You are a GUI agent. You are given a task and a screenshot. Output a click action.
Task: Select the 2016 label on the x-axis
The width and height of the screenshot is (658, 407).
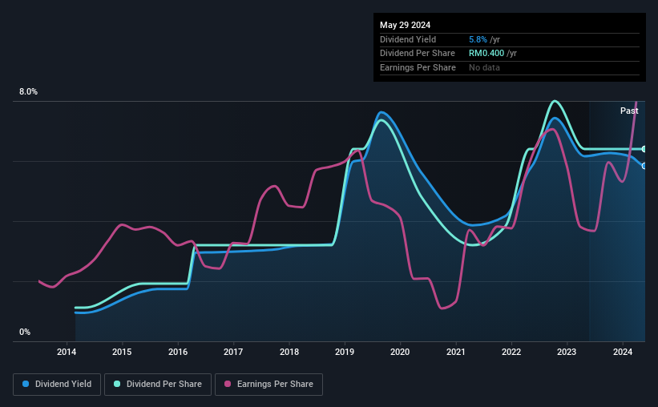tap(178, 352)
